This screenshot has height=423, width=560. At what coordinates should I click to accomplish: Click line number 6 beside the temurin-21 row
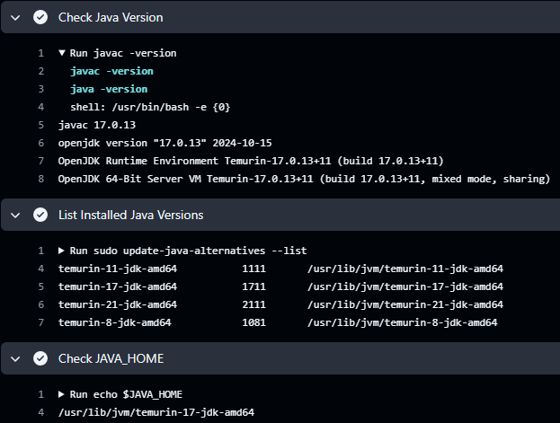[x=40, y=304]
